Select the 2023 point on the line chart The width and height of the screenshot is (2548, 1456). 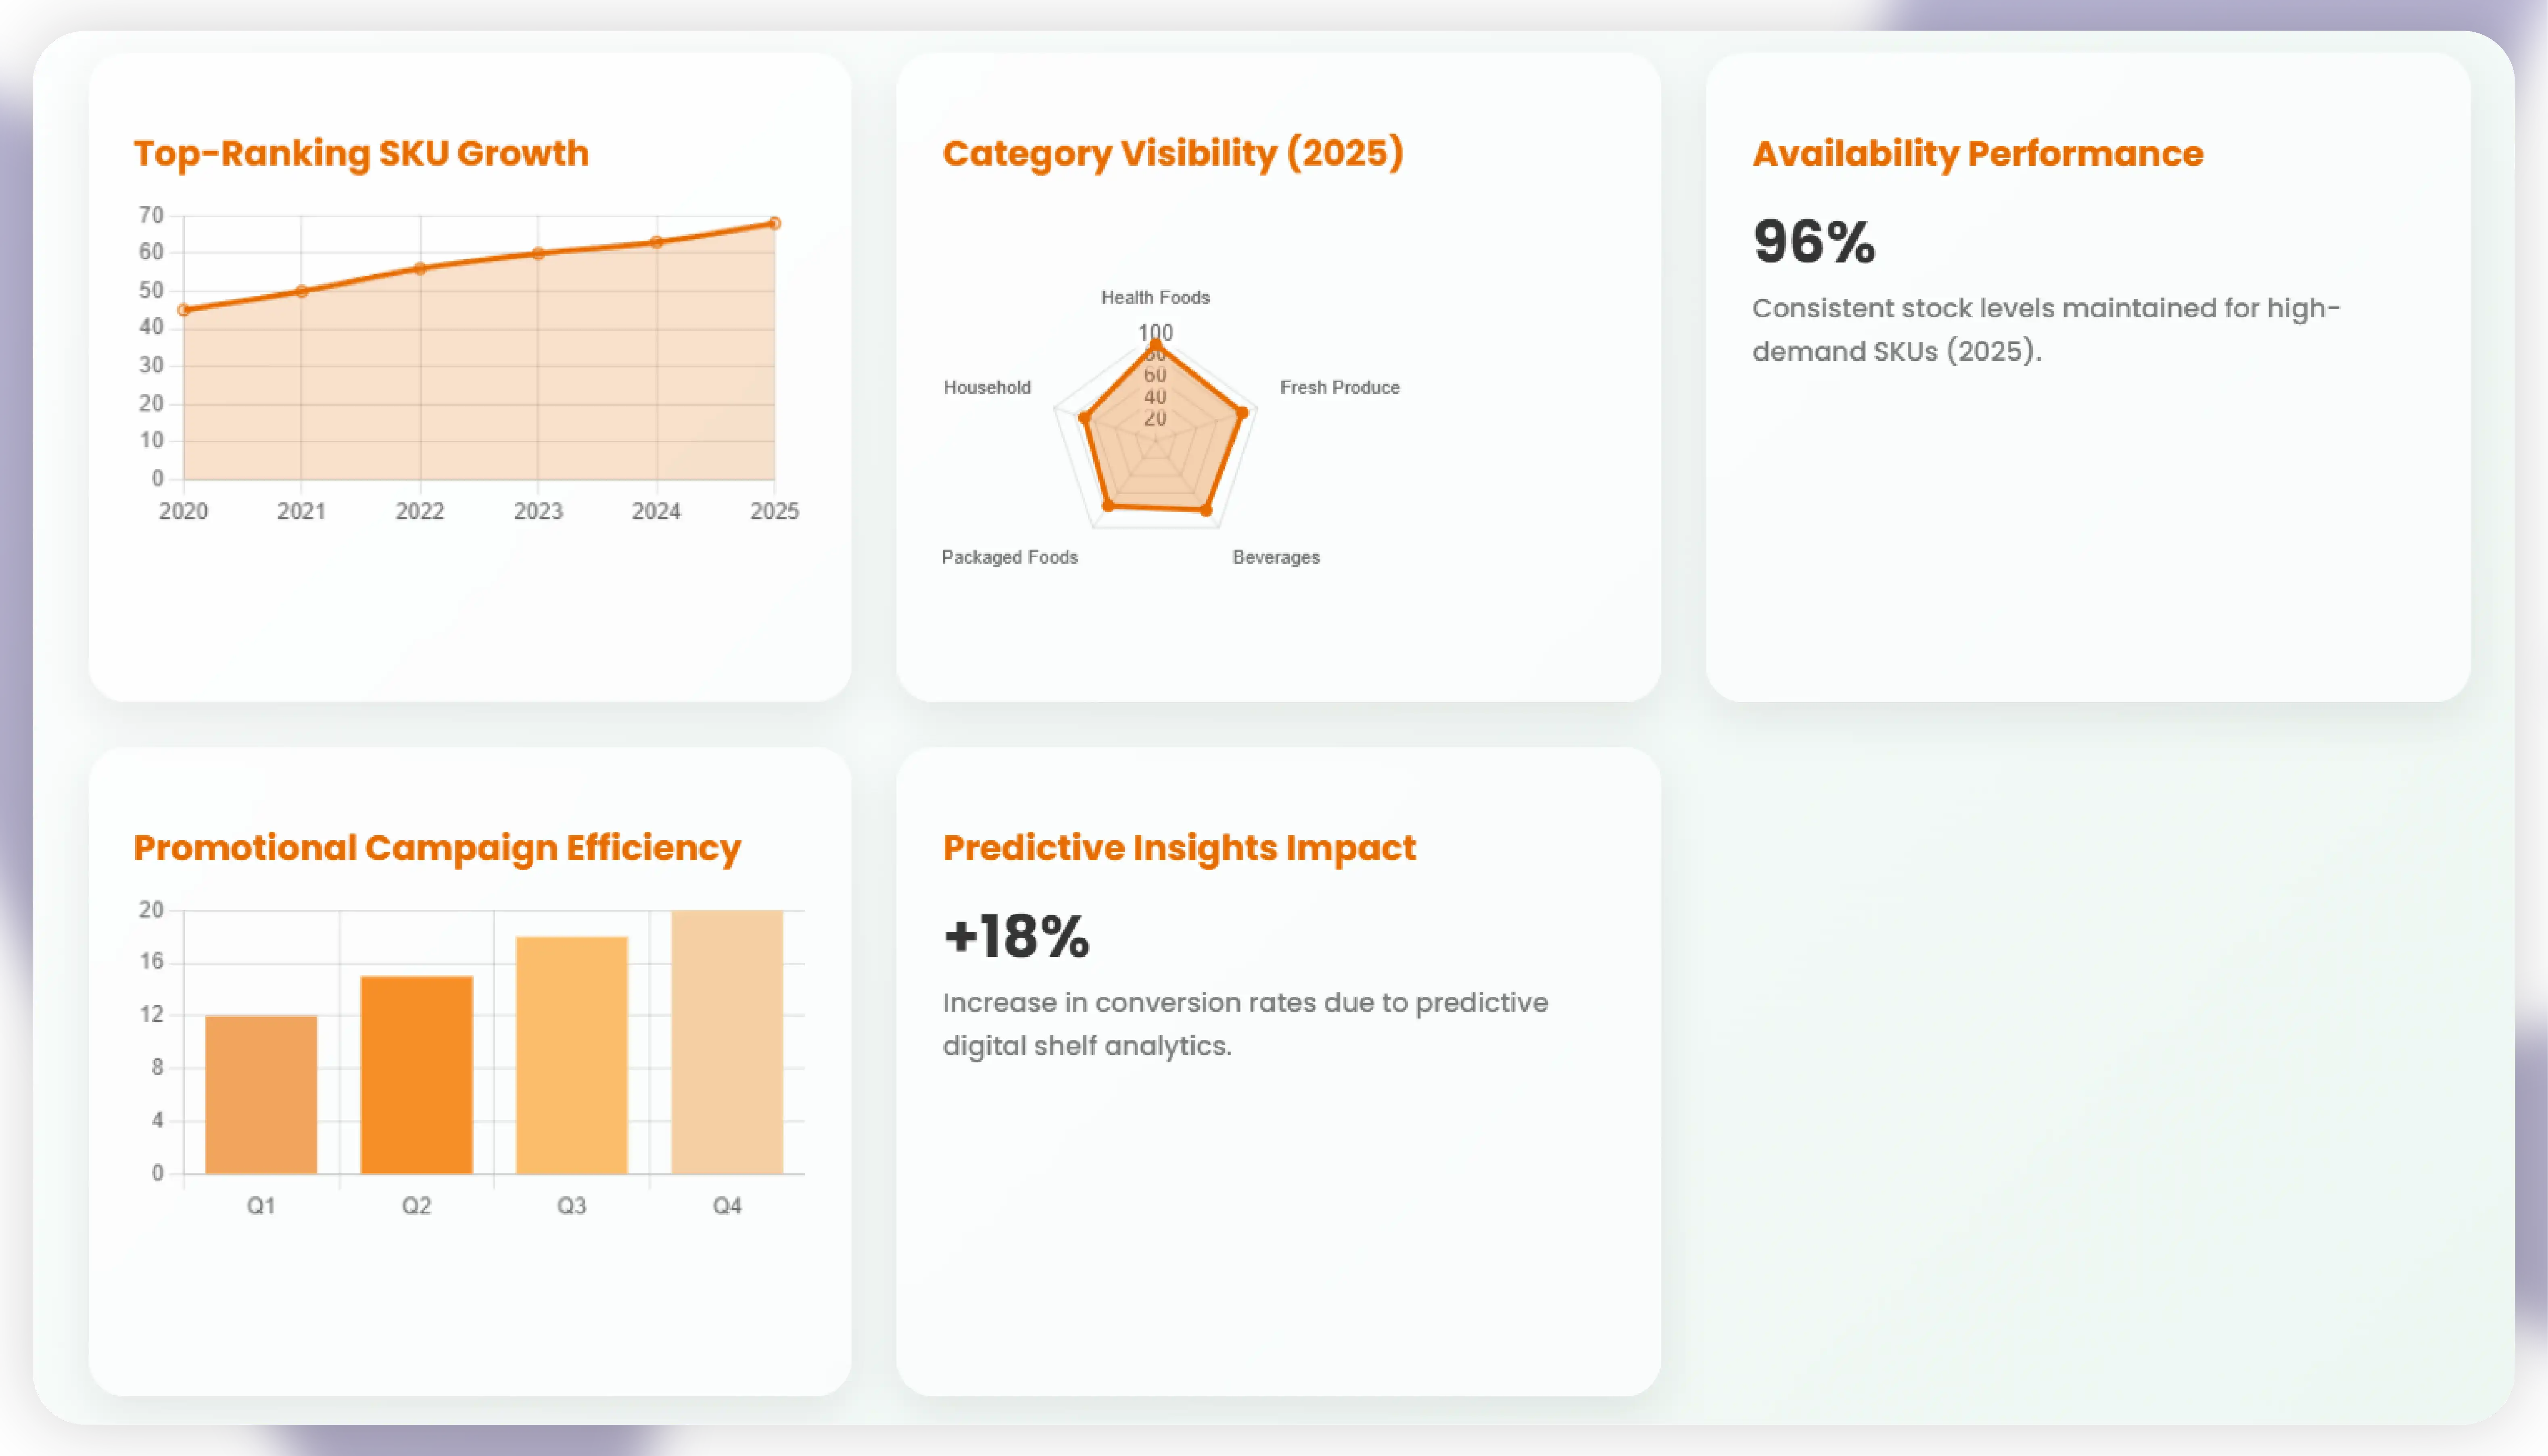[x=538, y=253]
